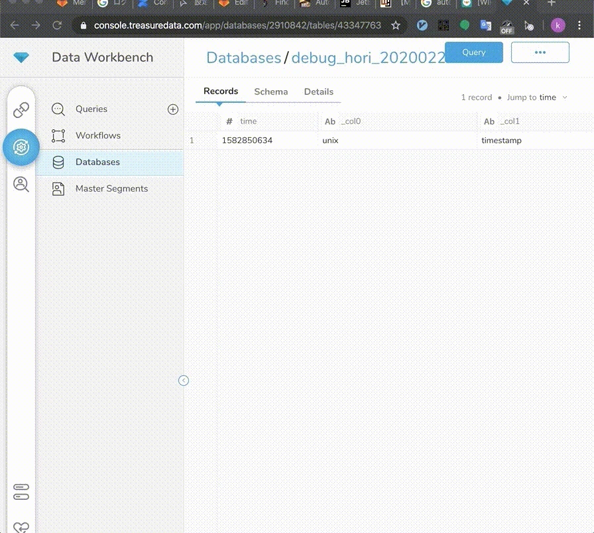Click the Data Workbench heading
The width and height of the screenshot is (594, 533).
coord(103,57)
